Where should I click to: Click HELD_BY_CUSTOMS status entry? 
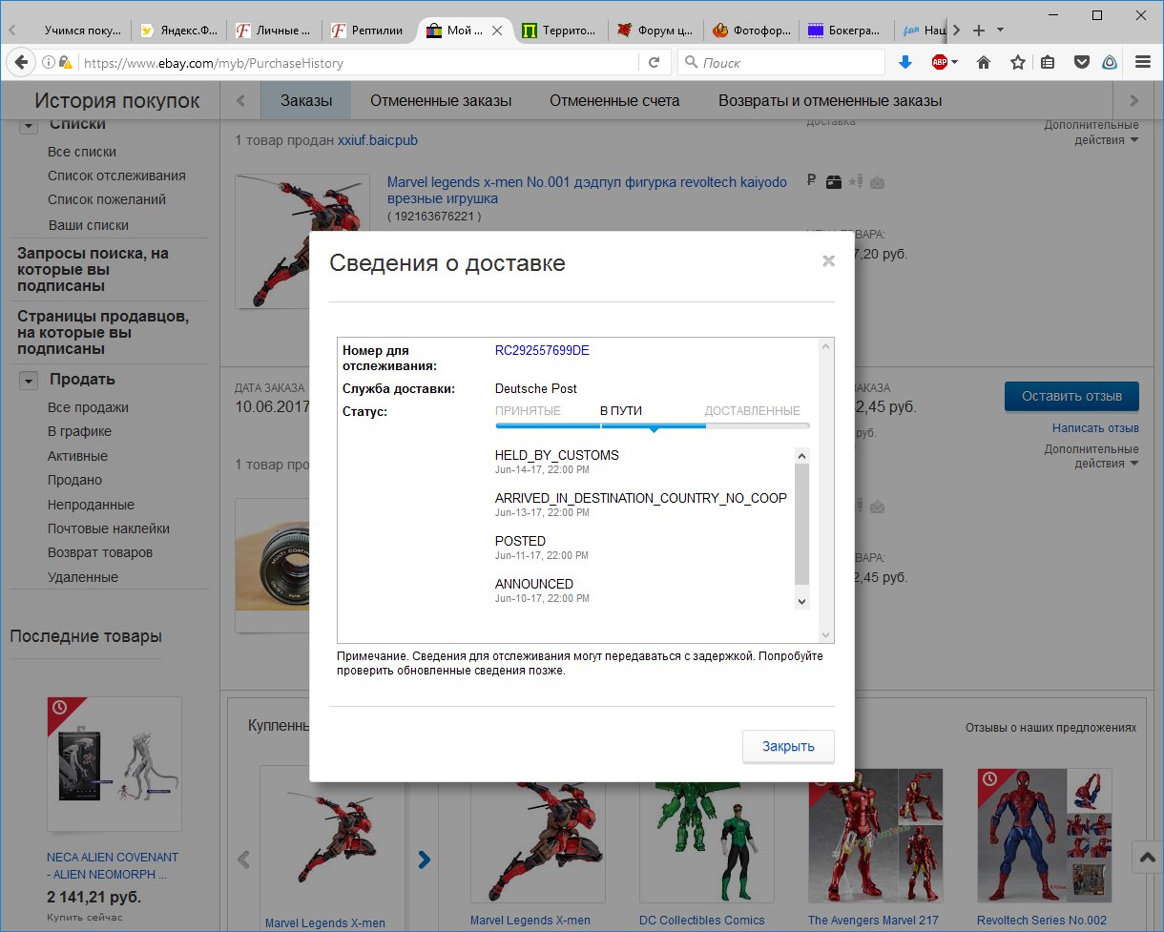coord(557,455)
